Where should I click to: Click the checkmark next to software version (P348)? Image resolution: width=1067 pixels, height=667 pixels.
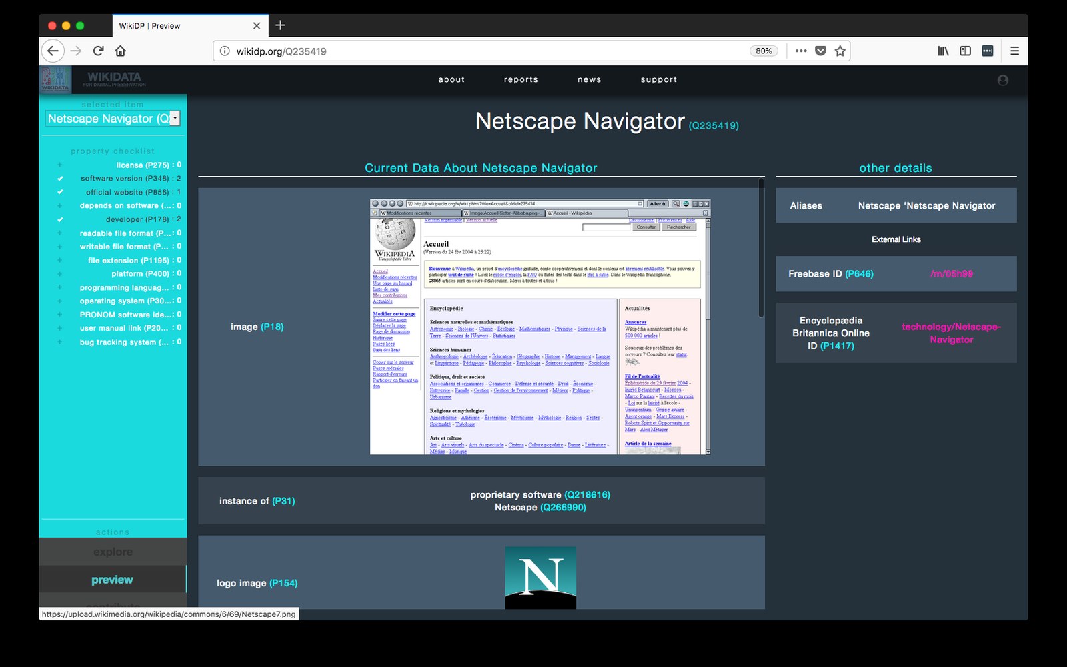click(x=60, y=179)
